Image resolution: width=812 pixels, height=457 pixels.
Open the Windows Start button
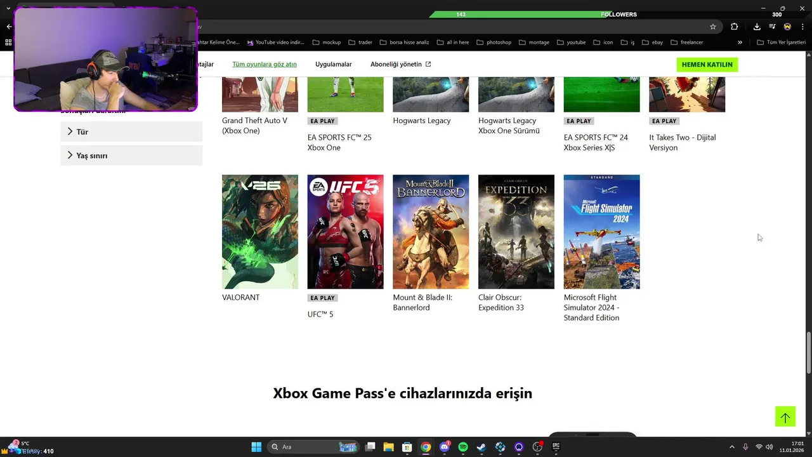tap(256, 447)
